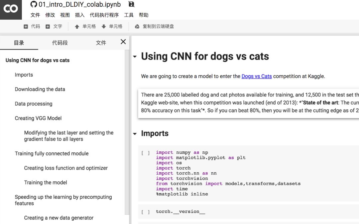This screenshot has width=359, height=224.
Task: Click the GitHub icon beside the notebook title
Action: [x=34, y=4]
